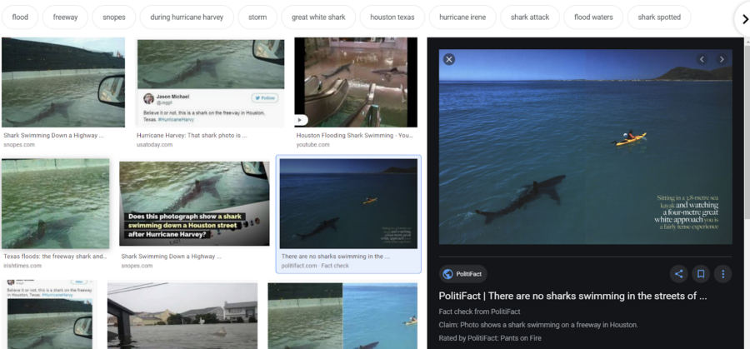Filter results by 'shark attack'

529,17
